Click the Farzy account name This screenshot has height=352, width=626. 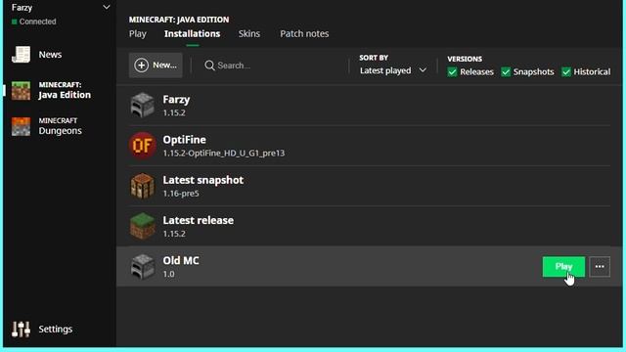[x=22, y=8]
